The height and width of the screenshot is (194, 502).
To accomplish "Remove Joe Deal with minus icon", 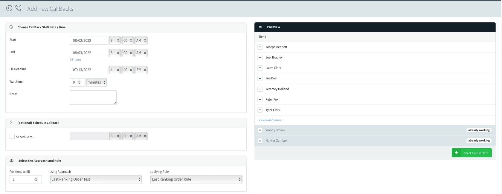I will tap(260, 78).
